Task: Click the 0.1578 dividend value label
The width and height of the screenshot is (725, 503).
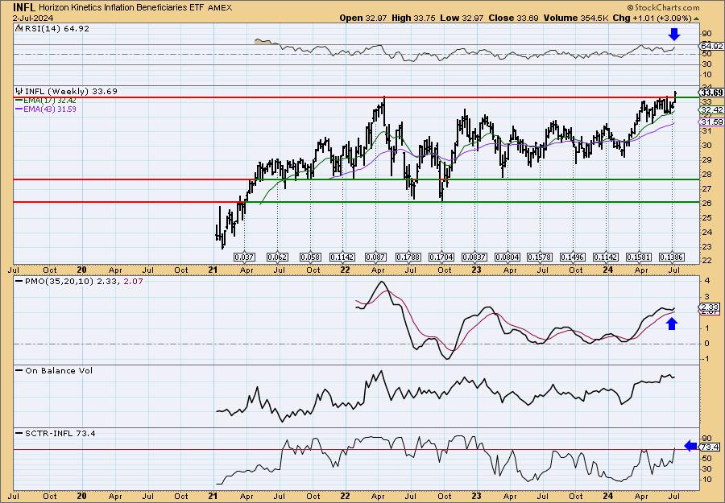Action: coord(540,257)
